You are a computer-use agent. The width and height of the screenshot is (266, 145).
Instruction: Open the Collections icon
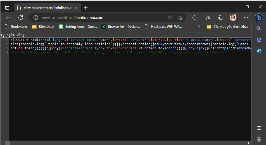point(220,17)
